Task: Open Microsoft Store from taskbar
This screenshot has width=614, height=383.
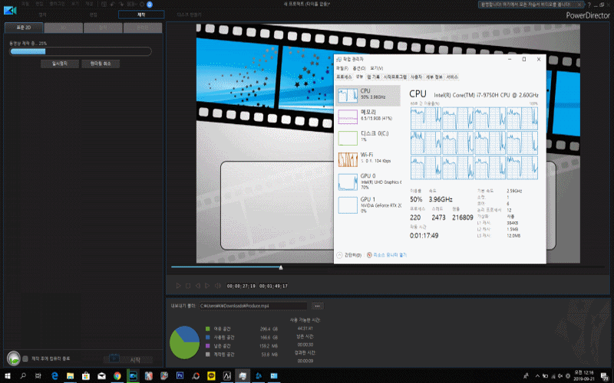Action: tap(86, 376)
